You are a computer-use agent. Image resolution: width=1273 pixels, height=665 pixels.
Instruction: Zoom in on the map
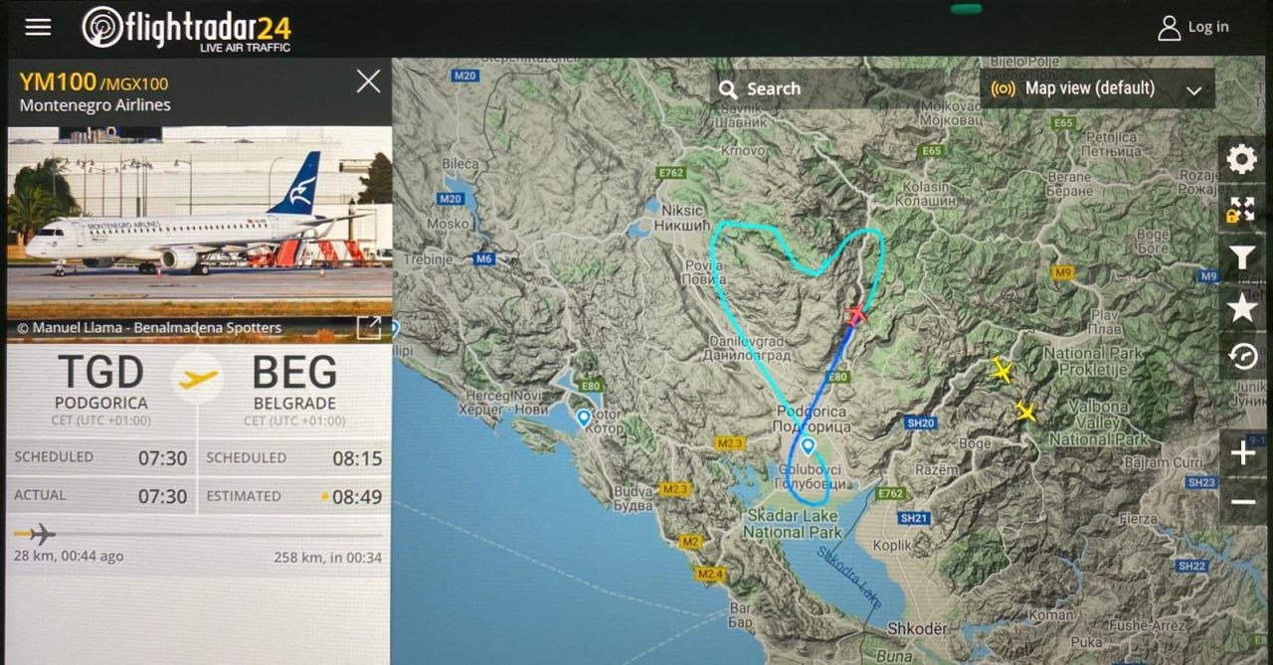pyautogui.click(x=1242, y=454)
